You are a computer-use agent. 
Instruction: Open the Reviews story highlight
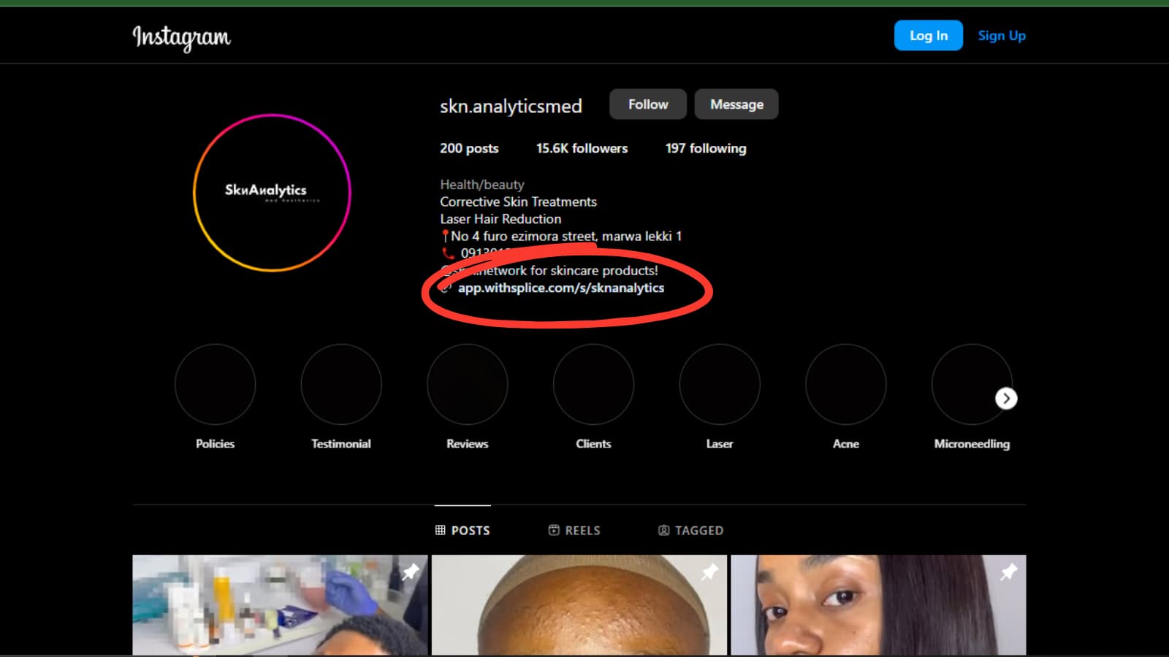468,385
